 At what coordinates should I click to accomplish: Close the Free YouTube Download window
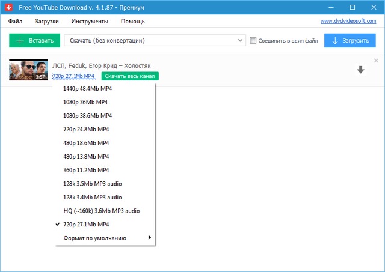click(374, 7)
